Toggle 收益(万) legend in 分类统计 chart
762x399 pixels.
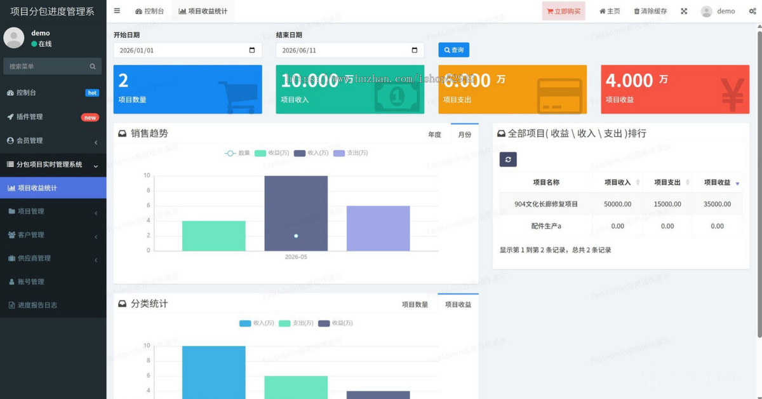[x=335, y=323]
